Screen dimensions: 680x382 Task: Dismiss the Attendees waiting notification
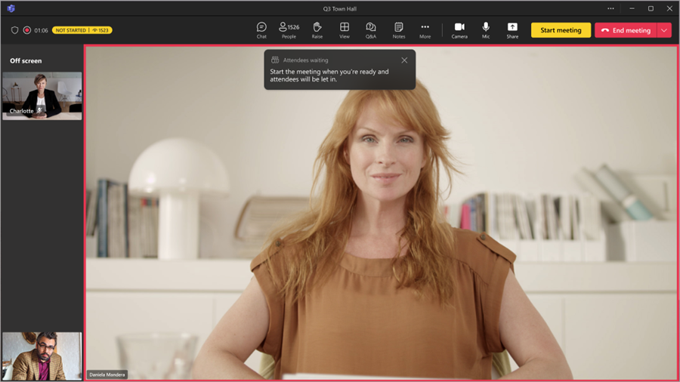tap(404, 60)
